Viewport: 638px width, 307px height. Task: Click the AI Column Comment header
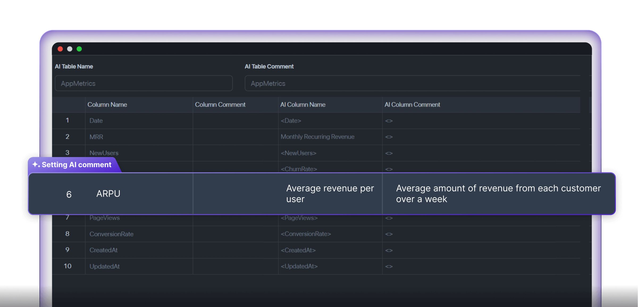tap(412, 105)
